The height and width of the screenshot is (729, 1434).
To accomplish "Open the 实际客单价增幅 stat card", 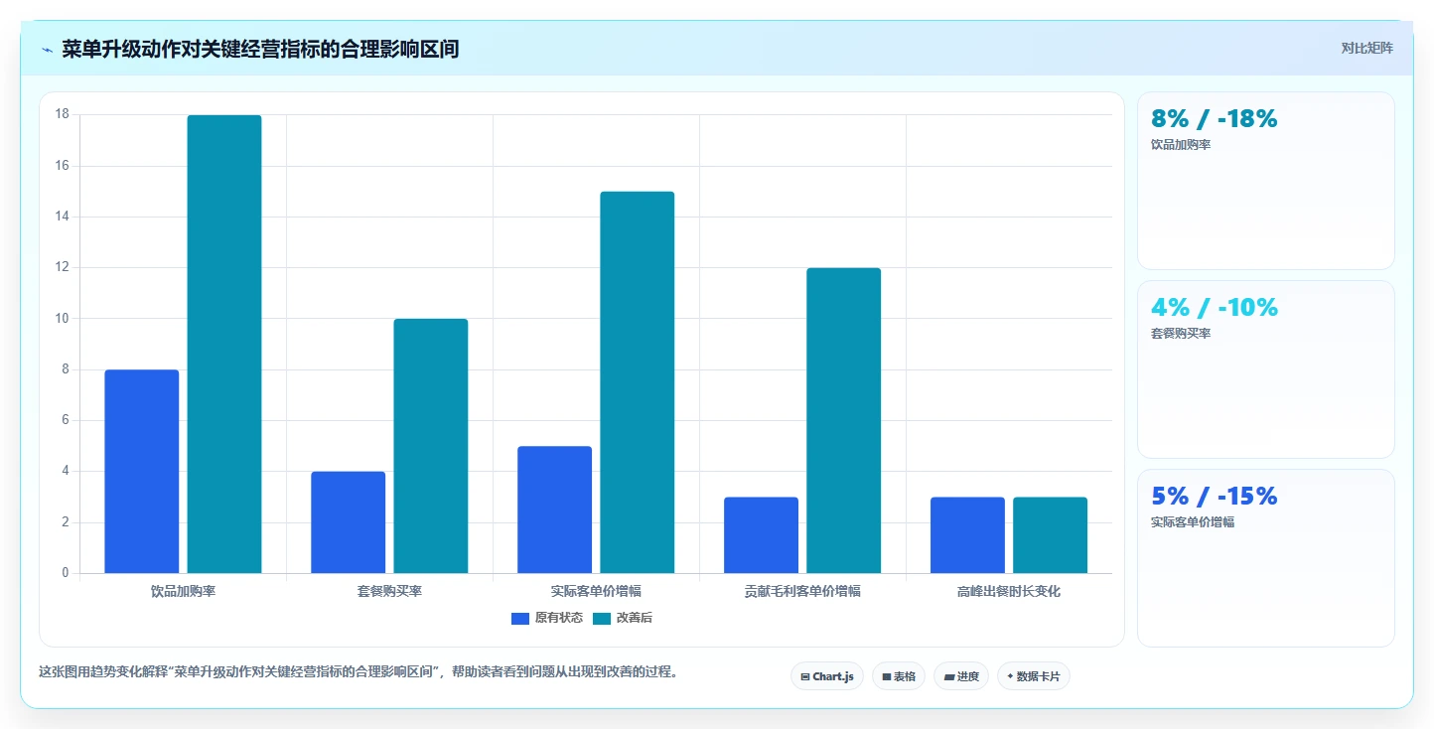I will pos(1266,558).
